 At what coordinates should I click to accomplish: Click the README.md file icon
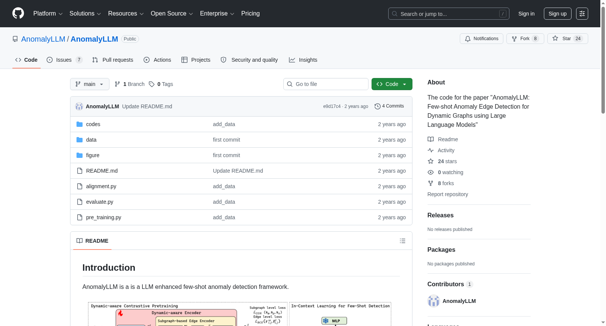click(x=80, y=171)
